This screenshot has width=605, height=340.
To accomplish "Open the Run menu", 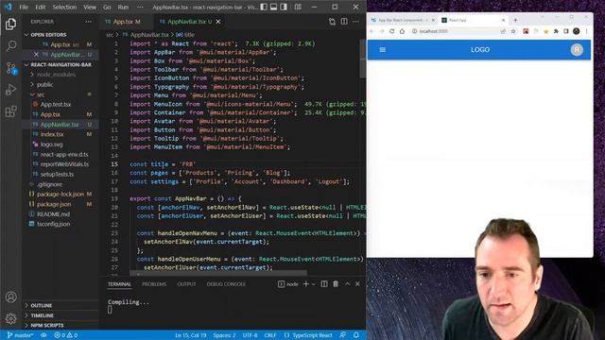I will point(123,7).
